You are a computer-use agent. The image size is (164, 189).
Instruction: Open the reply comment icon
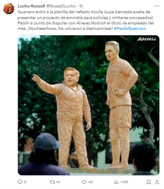20,182
